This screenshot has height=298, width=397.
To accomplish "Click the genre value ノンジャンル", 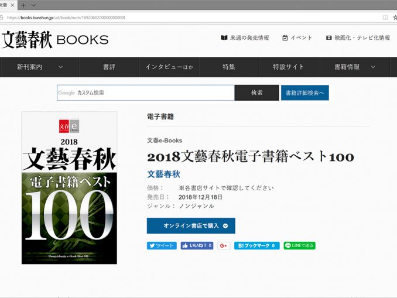I will click(197, 206).
